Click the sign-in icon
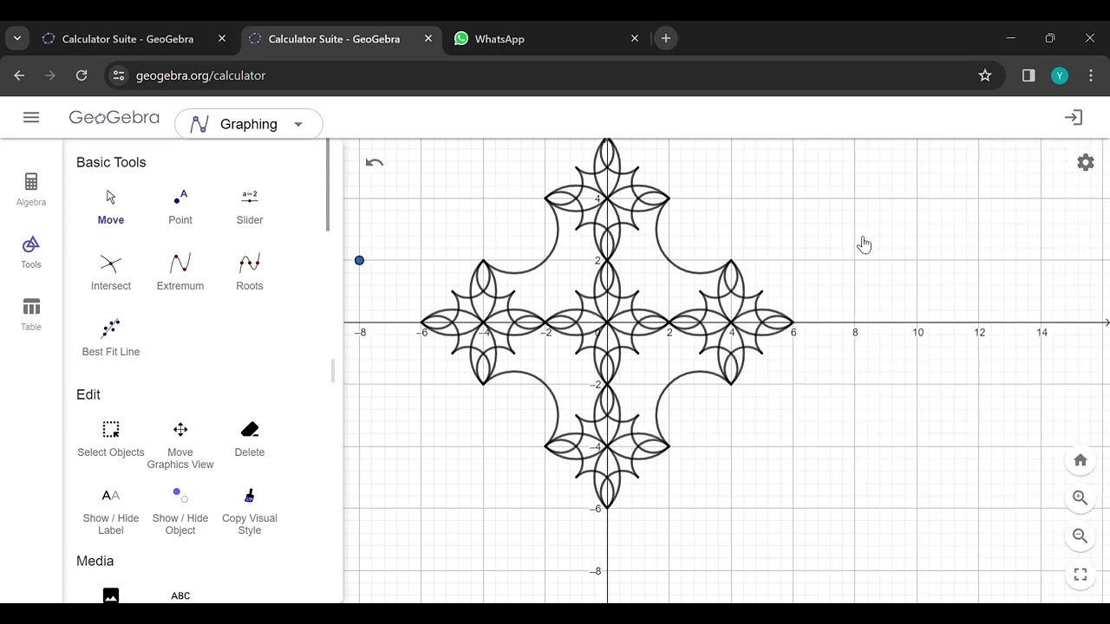1110x624 pixels. [x=1074, y=117]
